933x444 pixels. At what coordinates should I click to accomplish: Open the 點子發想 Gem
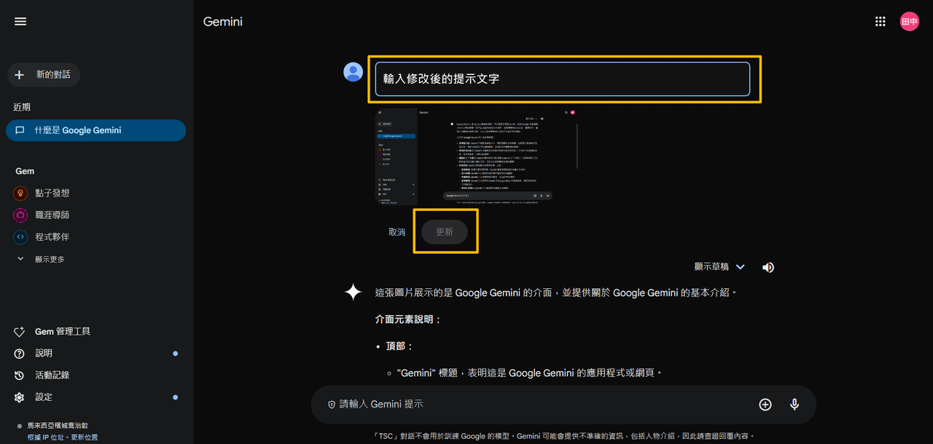[x=52, y=193]
